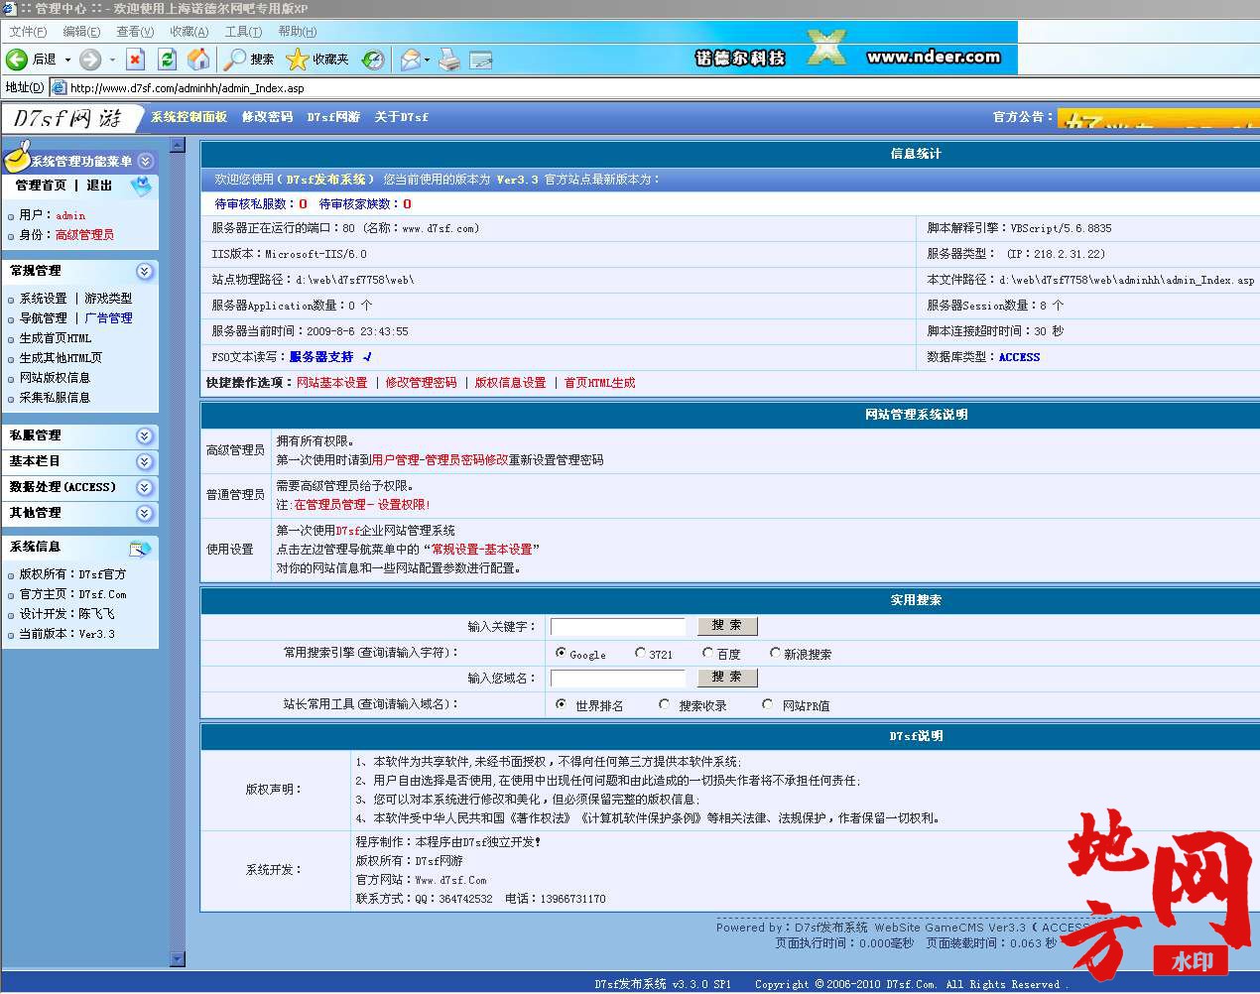The image size is (1260, 994).
Task: Open the 查看(V) menu
Action: click(x=135, y=32)
